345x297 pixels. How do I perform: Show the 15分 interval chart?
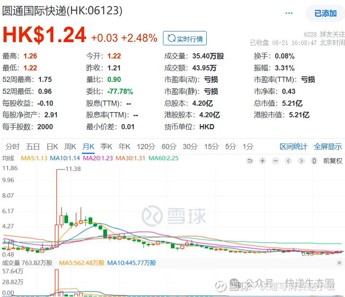[211, 147]
